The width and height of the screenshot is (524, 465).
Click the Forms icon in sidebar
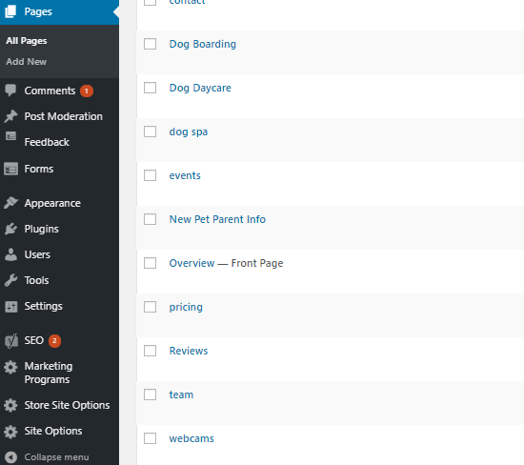10,169
